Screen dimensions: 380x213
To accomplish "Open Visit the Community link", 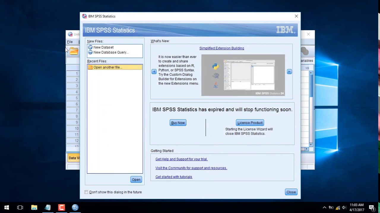I will [191, 168].
